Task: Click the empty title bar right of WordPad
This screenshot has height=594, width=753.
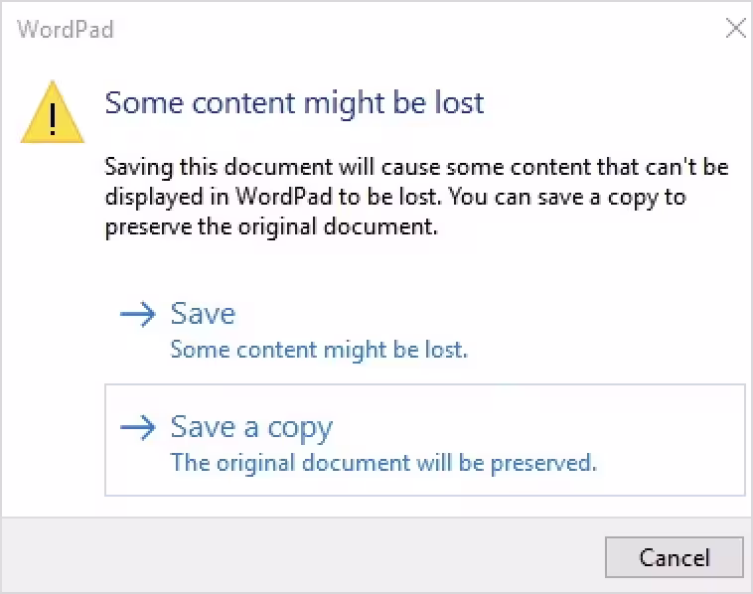Action: point(397,29)
